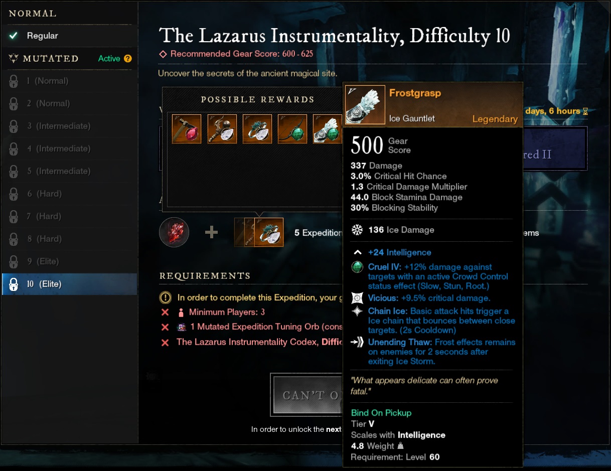The height and width of the screenshot is (471, 611).
Task: Select the Regular normal difficulty
Action: tap(69, 36)
